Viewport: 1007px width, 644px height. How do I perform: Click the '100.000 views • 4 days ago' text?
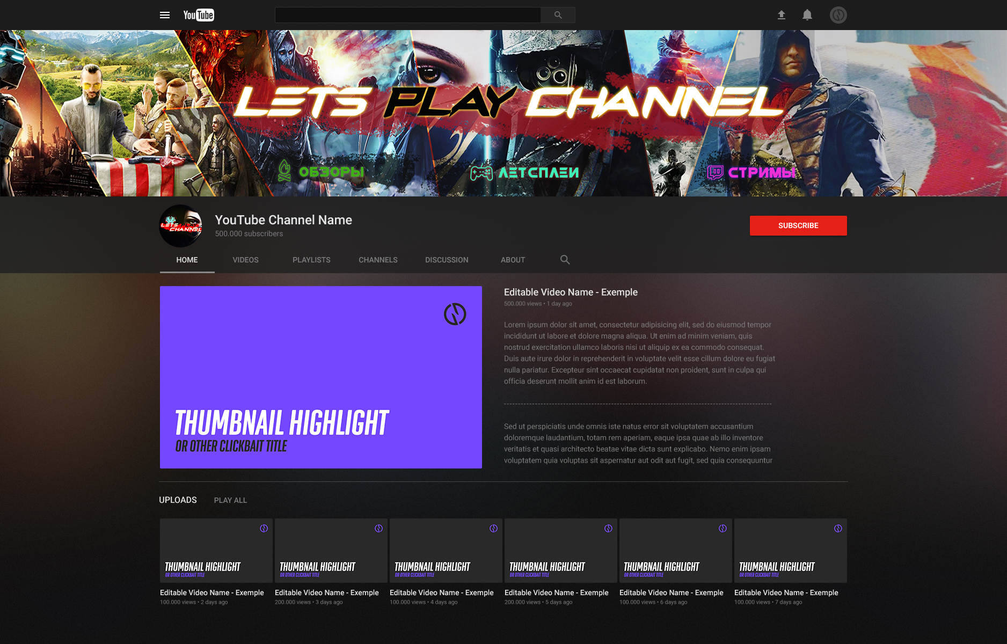point(424,602)
